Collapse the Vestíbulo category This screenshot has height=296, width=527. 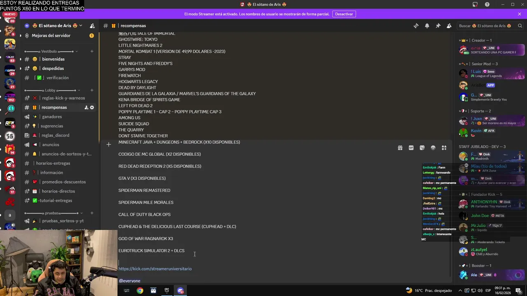[x=51, y=51]
